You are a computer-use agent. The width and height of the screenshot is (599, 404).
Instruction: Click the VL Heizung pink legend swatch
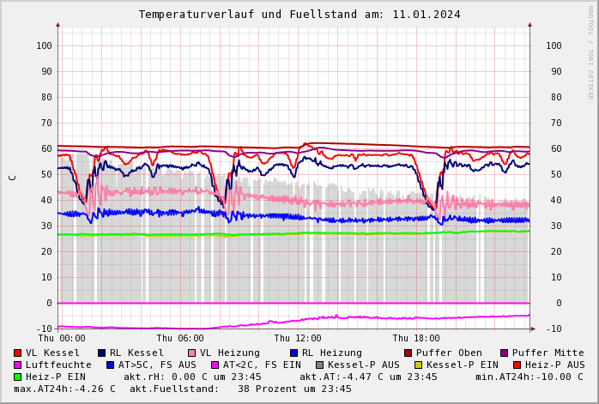(x=191, y=353)
